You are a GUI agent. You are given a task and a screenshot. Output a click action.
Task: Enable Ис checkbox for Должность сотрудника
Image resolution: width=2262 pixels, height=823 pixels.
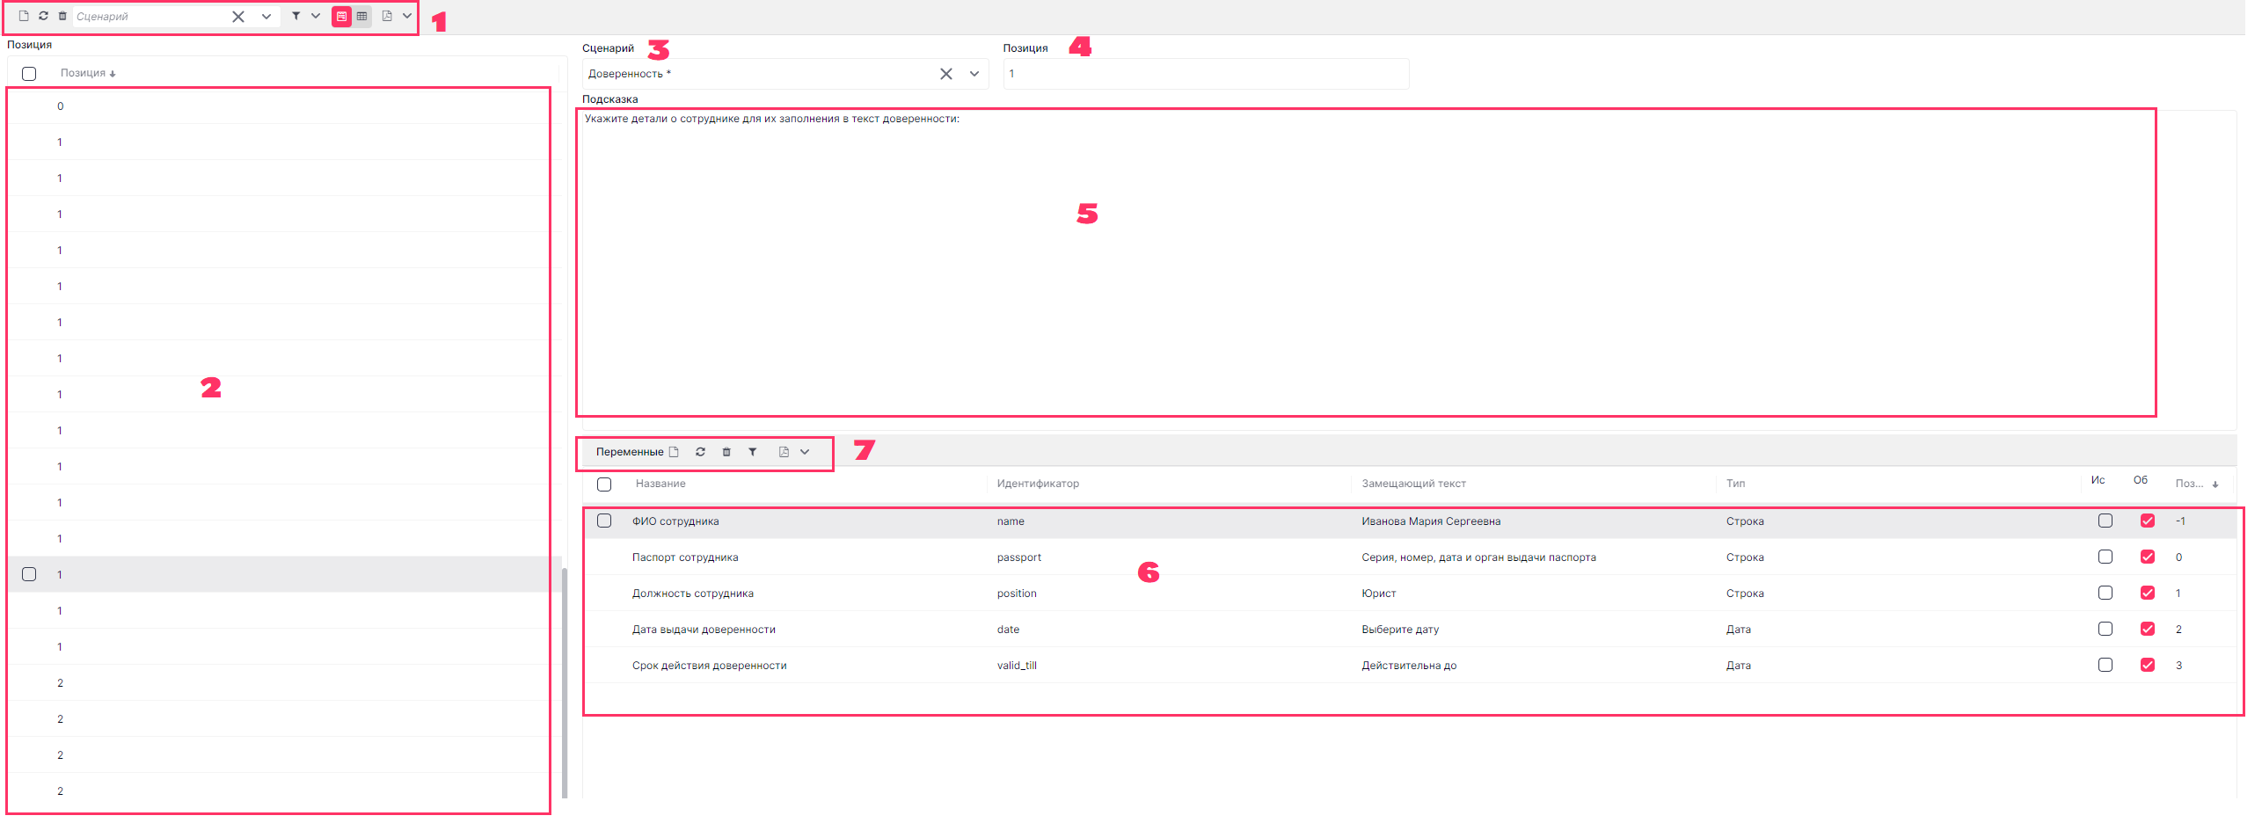coord(2105,593)
